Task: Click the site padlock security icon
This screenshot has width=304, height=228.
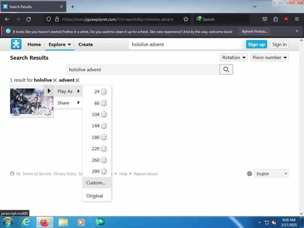Action: [x=57, y=19]
